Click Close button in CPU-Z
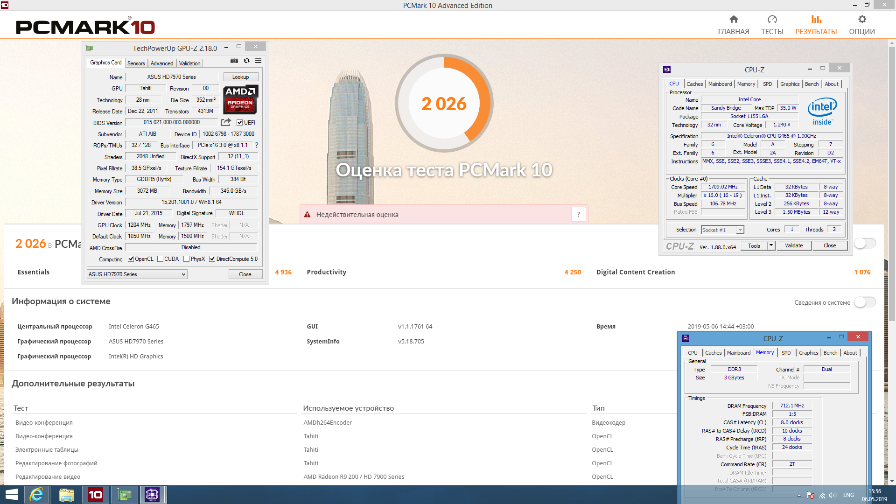 coord(830,245)
